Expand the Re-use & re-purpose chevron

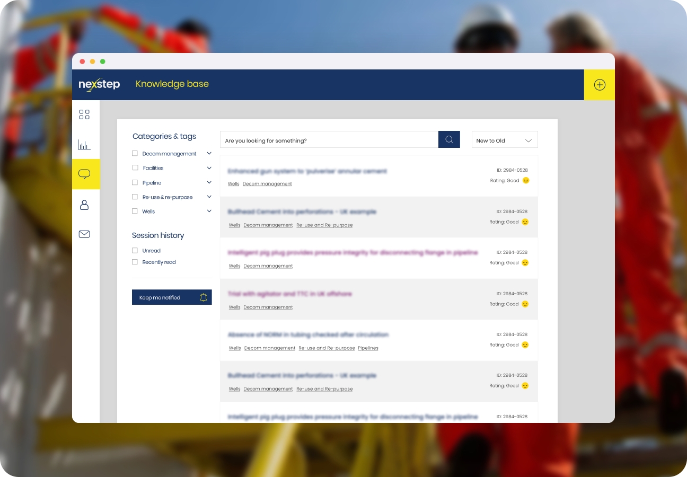pos(209,197)
